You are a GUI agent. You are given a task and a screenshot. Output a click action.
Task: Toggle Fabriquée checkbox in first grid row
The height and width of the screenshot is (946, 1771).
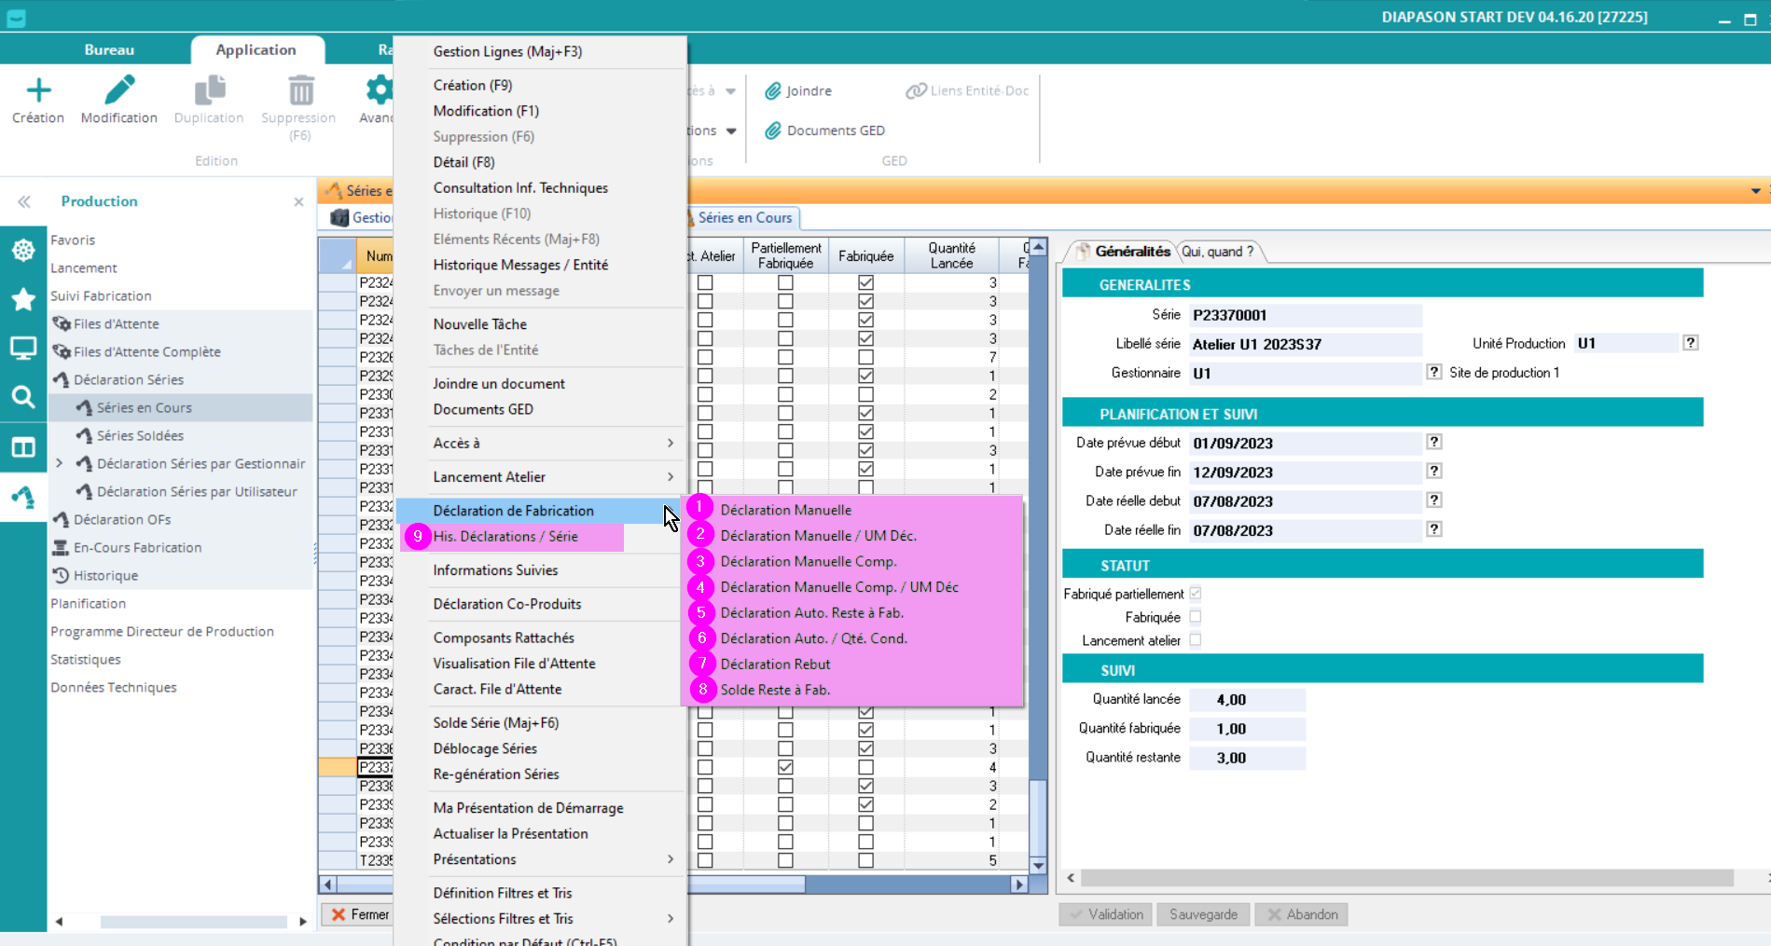point(865,282)
